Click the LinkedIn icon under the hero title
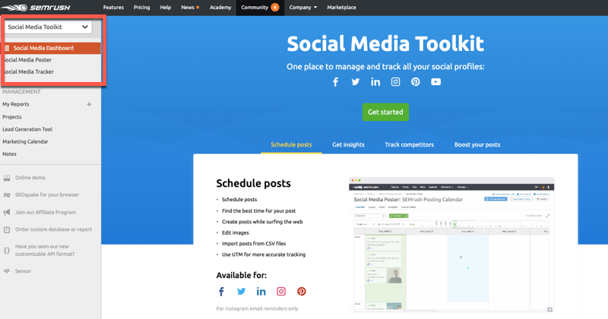 [x=375, y=82]
